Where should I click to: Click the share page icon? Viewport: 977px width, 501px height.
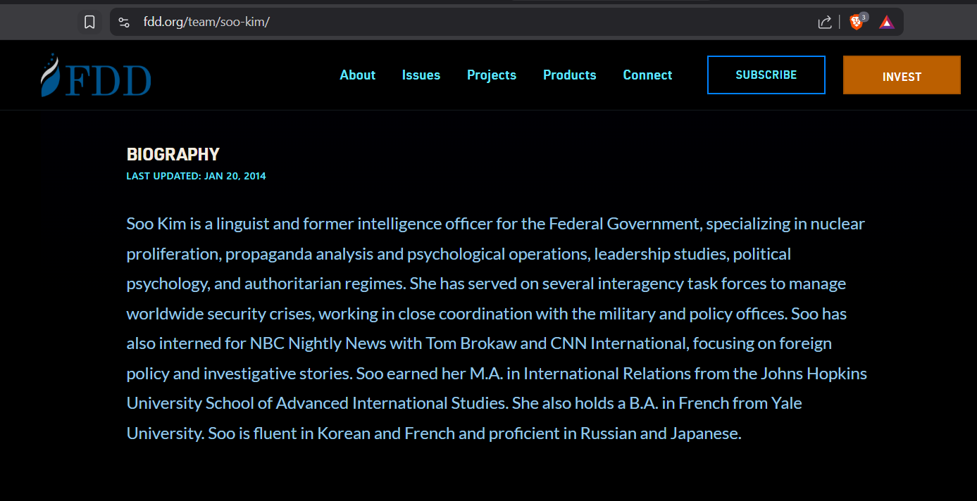point(825,23)
